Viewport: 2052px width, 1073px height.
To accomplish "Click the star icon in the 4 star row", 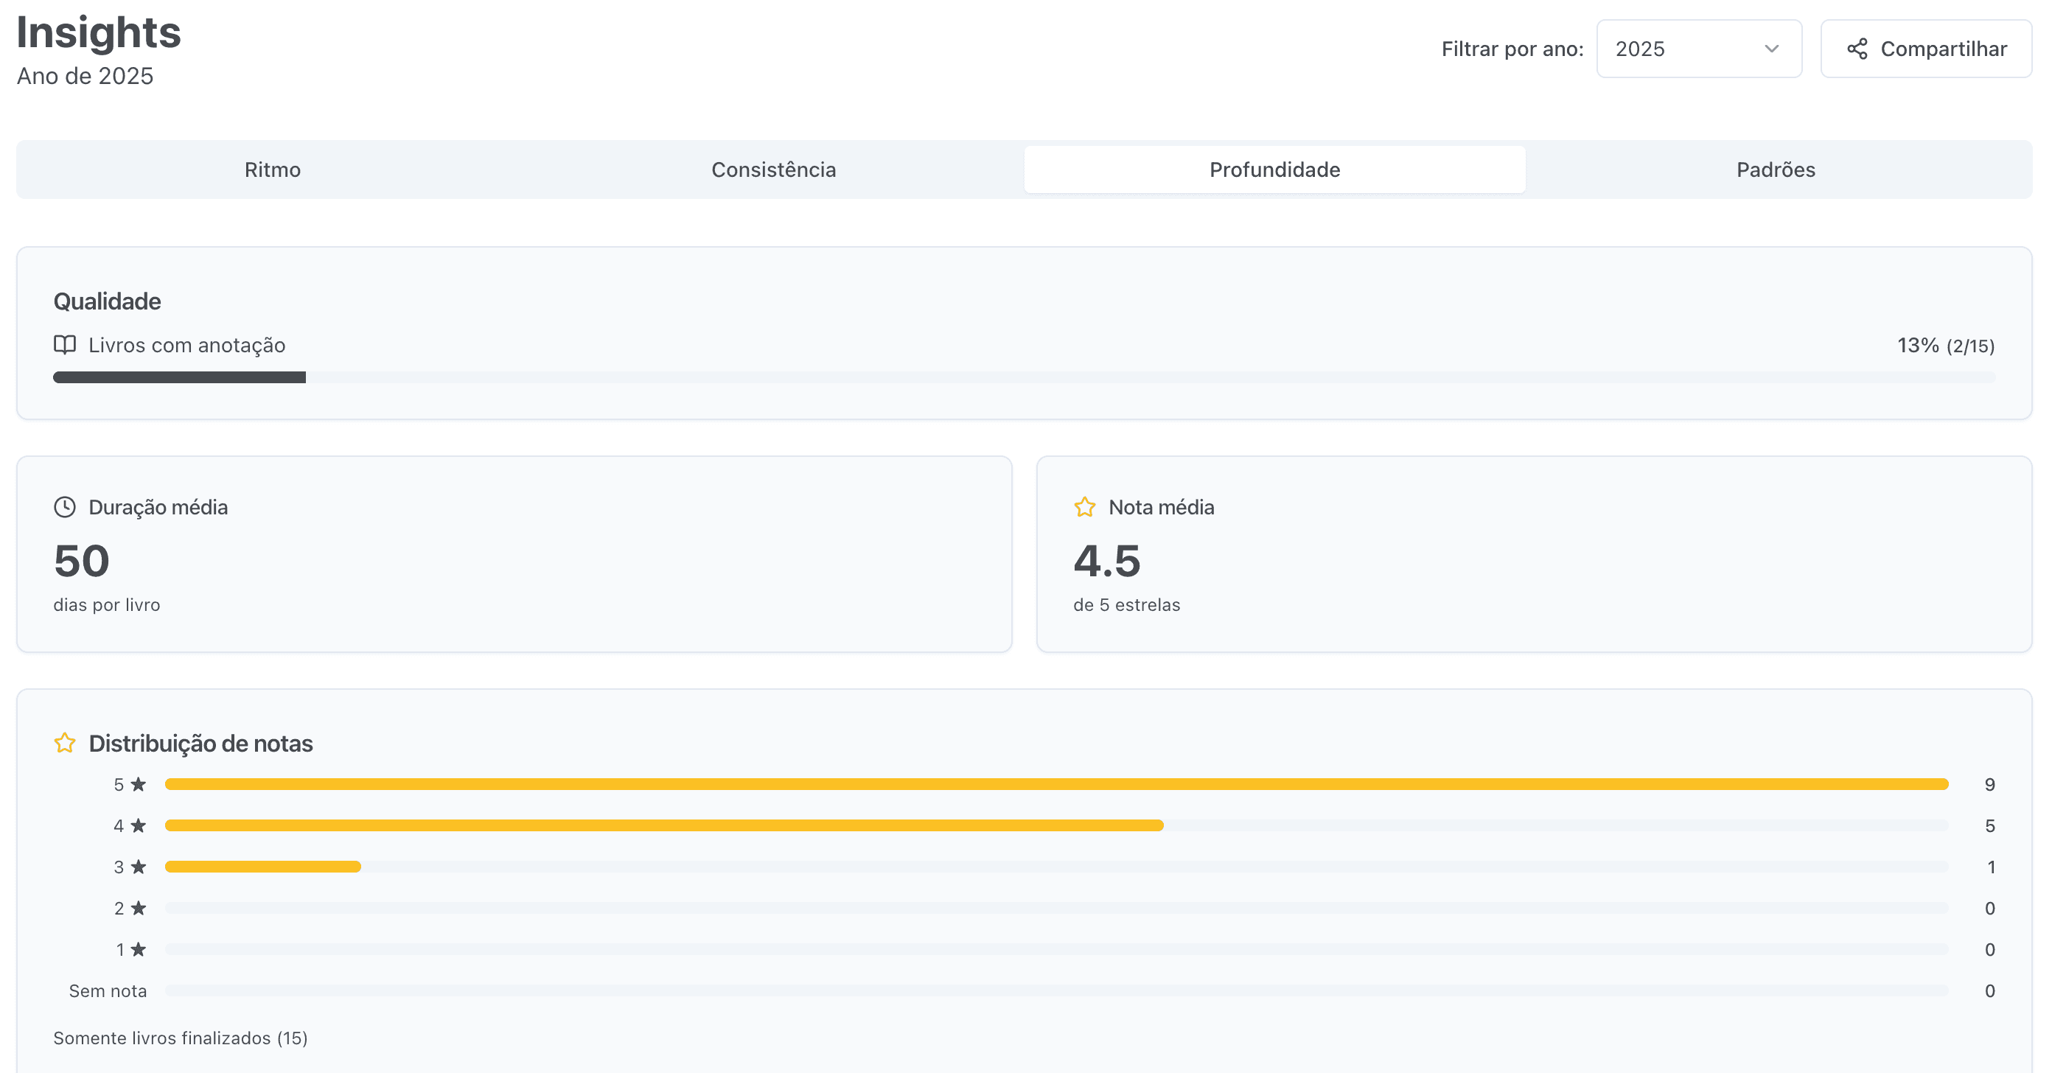I will coord(139,826).
